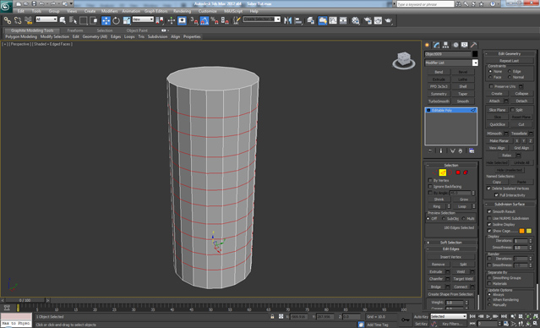Switch to the Object Paint ribbon tab

pos(137,30)
